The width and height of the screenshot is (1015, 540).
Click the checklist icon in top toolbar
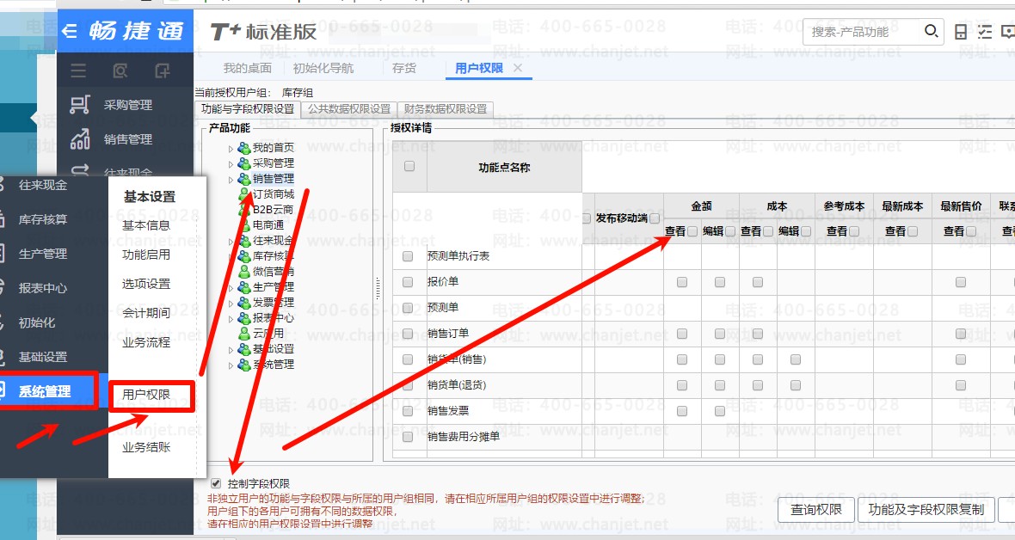[x=985, y=33]
